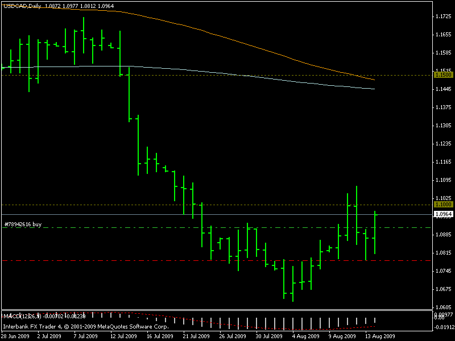
Task: Click the 1.1655 price axis label
Action: click(444, 35)
